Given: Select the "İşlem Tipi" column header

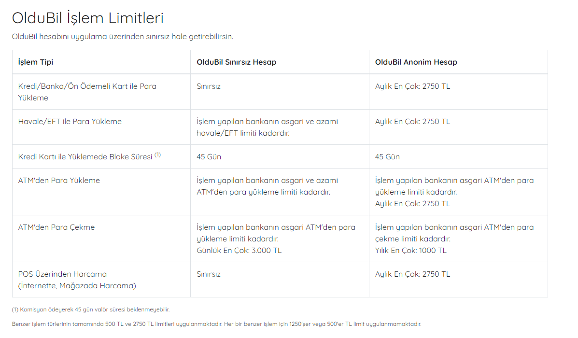Looking at the screenshot, I should point(36,62).
